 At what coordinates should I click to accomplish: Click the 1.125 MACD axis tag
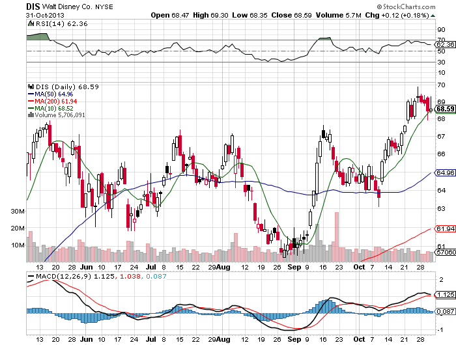[445, 295]
